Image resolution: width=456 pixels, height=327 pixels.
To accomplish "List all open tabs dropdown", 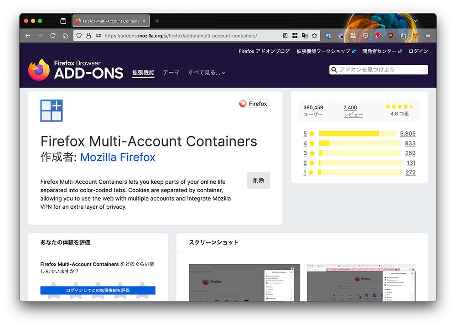I will (415, 21).
